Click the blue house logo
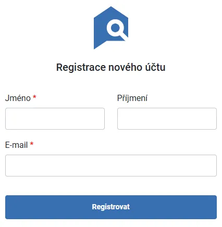 (111, 28)
